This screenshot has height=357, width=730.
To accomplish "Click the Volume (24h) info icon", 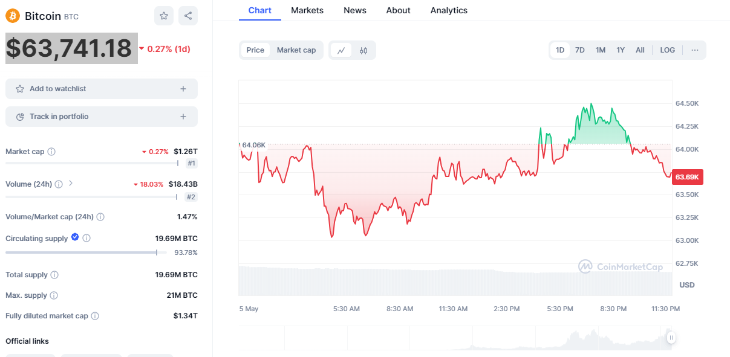I will [x=59, y=184].
